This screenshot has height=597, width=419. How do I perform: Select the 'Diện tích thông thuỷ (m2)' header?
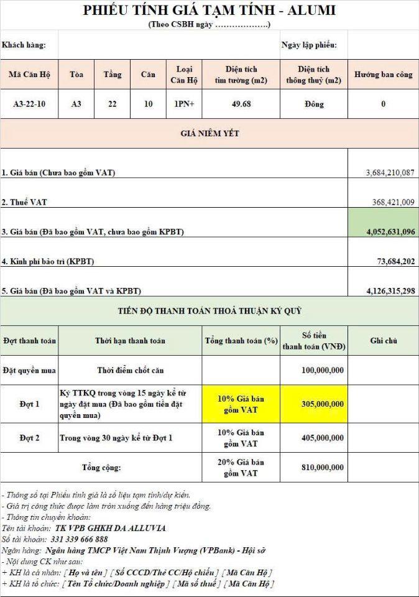314,74
